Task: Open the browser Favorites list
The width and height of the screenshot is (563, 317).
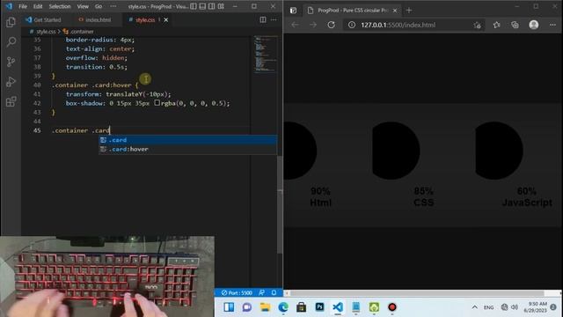Action: tap(496, 25)
